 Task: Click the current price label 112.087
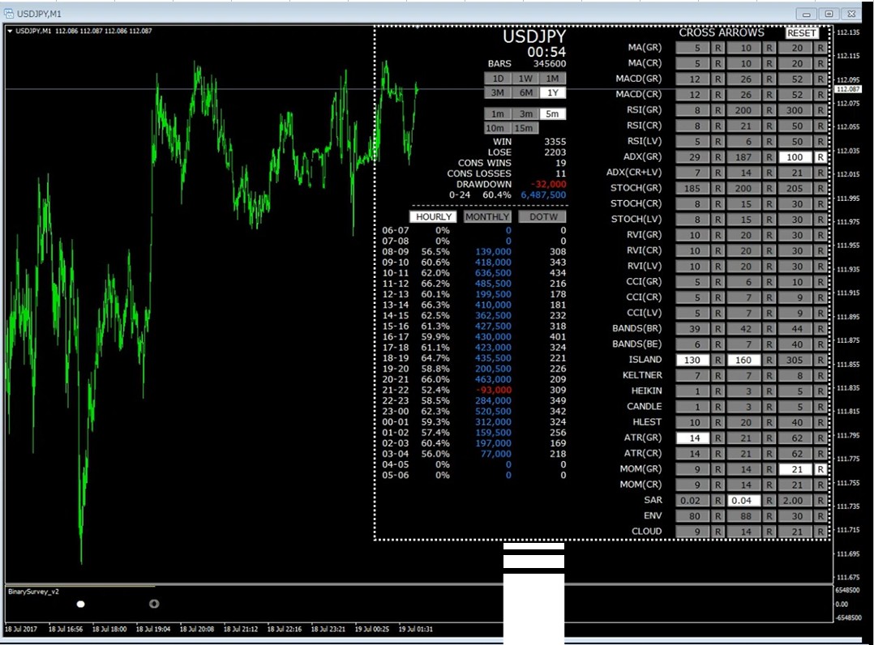coord(848,89)
